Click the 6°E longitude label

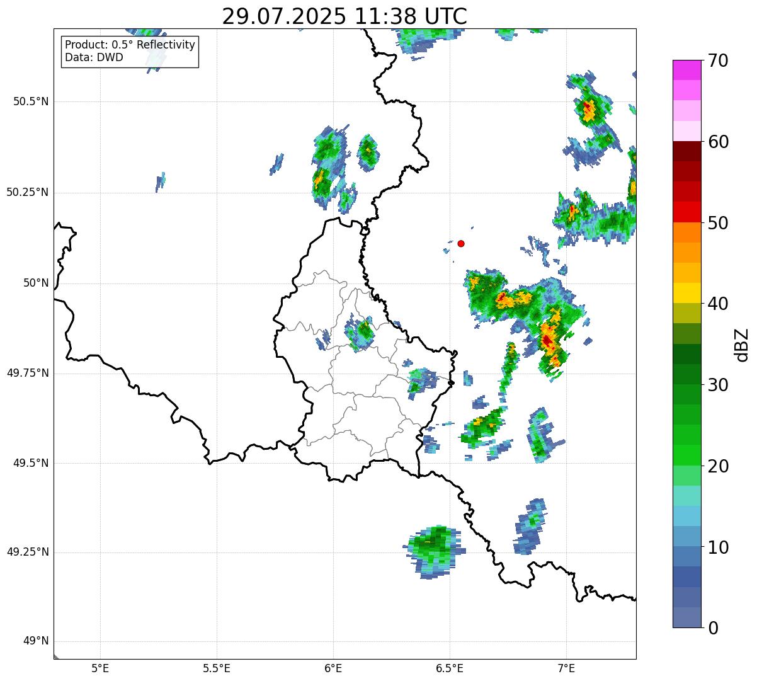point(333,668)
